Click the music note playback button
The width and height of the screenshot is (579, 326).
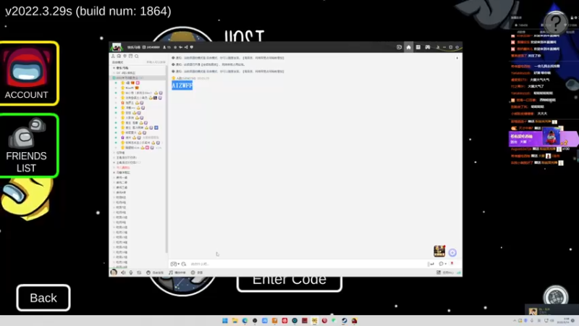click(177, 272)
